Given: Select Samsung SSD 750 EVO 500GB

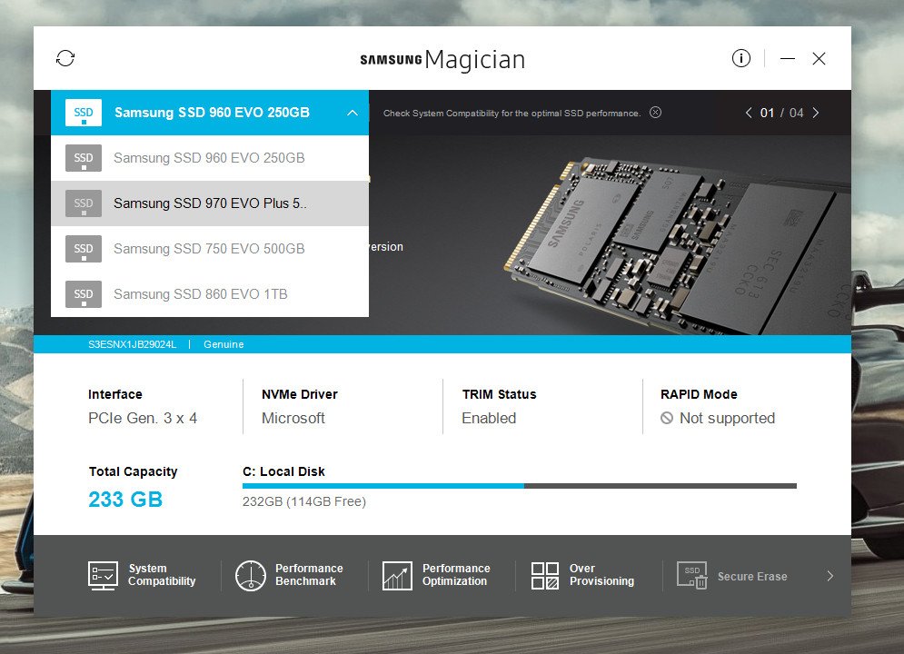Looking at the screenshot, I should [209, 249].
